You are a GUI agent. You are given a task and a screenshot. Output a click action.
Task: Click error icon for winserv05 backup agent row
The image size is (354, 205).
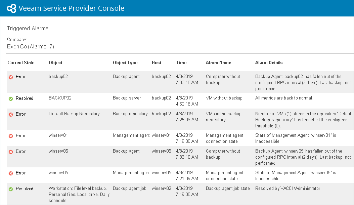(11, 152)
